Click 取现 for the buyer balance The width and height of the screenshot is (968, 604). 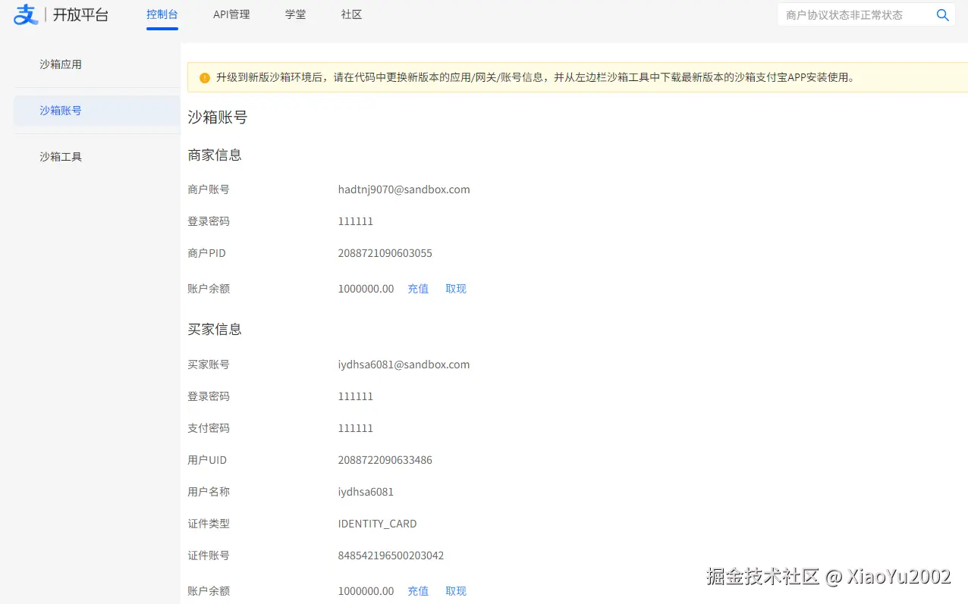[x=456, y=591]
